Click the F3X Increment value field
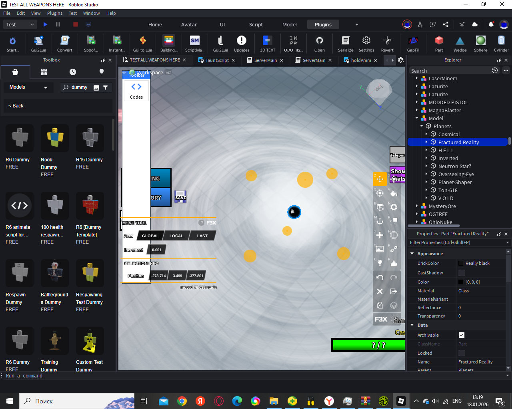The image size is (512, 409). click(x=156, y=250)
